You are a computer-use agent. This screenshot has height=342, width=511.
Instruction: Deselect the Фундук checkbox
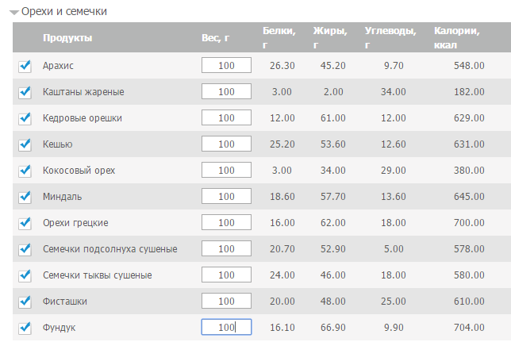[x=25, y=328]
